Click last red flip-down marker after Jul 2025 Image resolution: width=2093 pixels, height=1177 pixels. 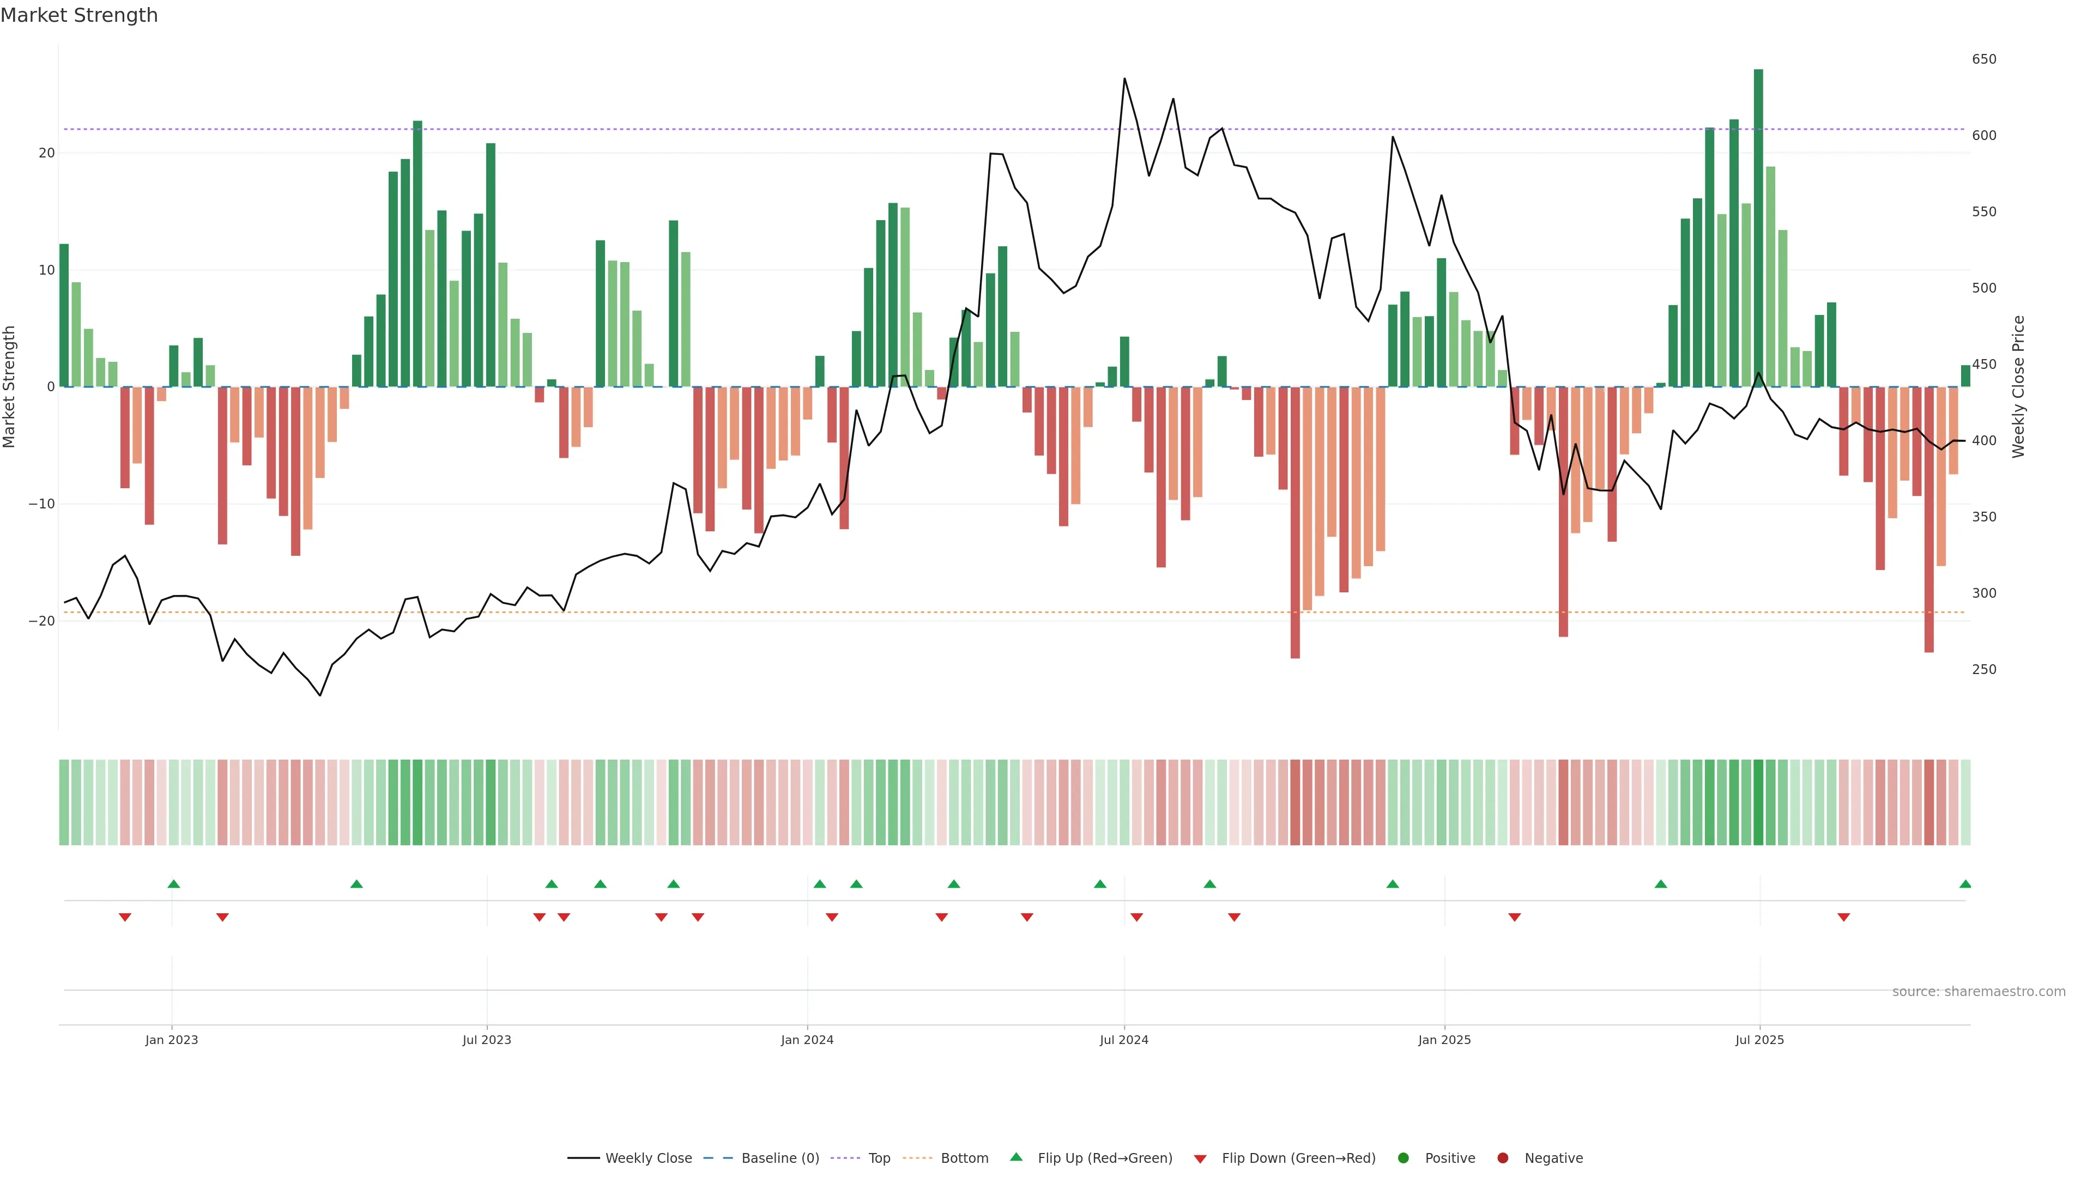click(1843, 917)
